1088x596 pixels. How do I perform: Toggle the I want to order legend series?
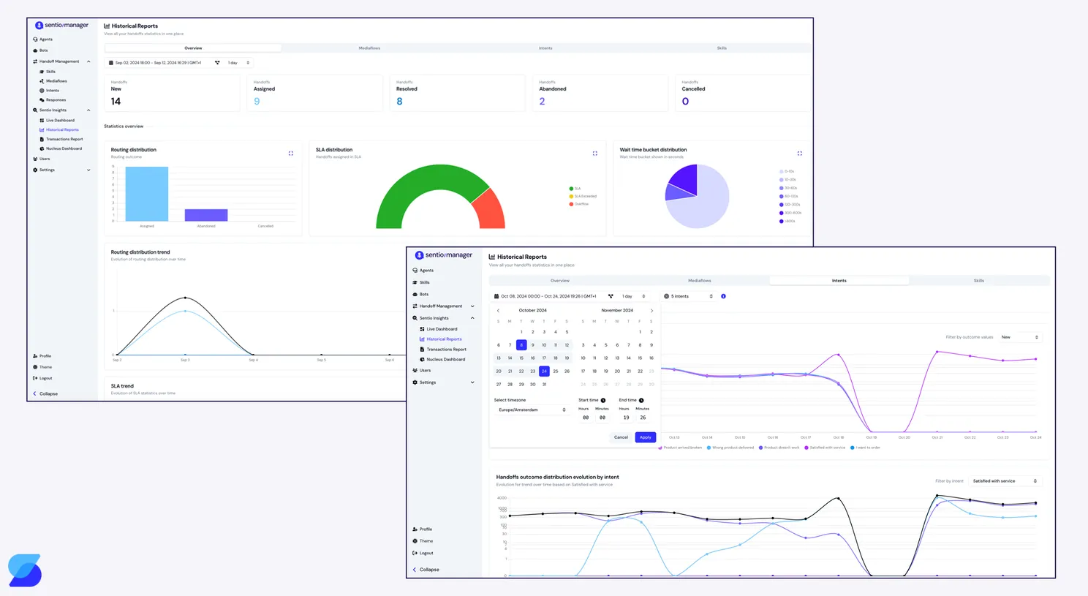pyautogui.click(x=865, y=448)
